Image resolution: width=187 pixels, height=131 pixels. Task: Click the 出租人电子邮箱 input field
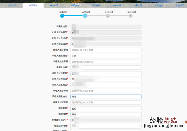(x=106, y=50)
